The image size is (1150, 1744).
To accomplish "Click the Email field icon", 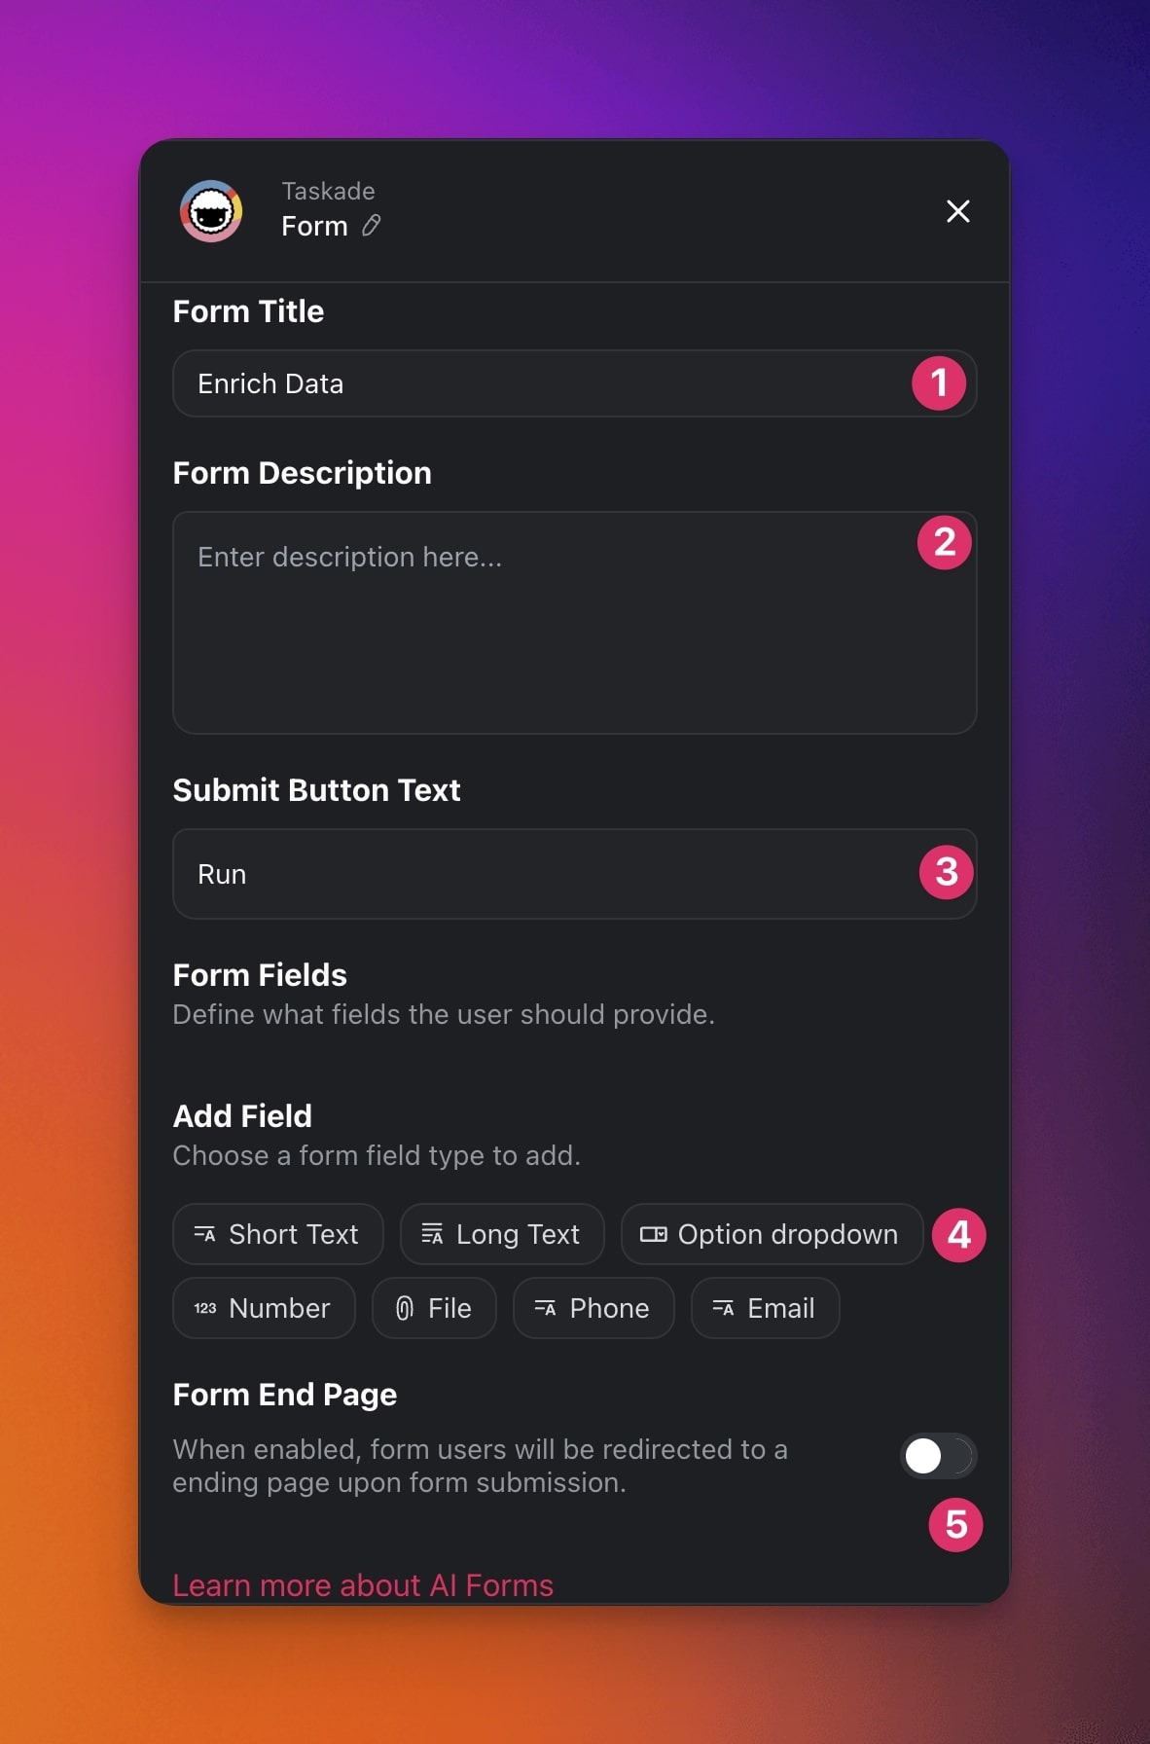I will tap(723, 1308).
